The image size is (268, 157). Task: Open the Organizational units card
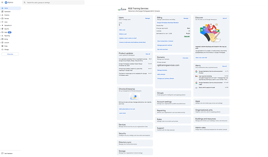(x=211, y=111)
